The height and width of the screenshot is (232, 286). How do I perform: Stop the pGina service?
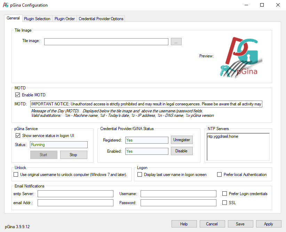click(73, 155)
